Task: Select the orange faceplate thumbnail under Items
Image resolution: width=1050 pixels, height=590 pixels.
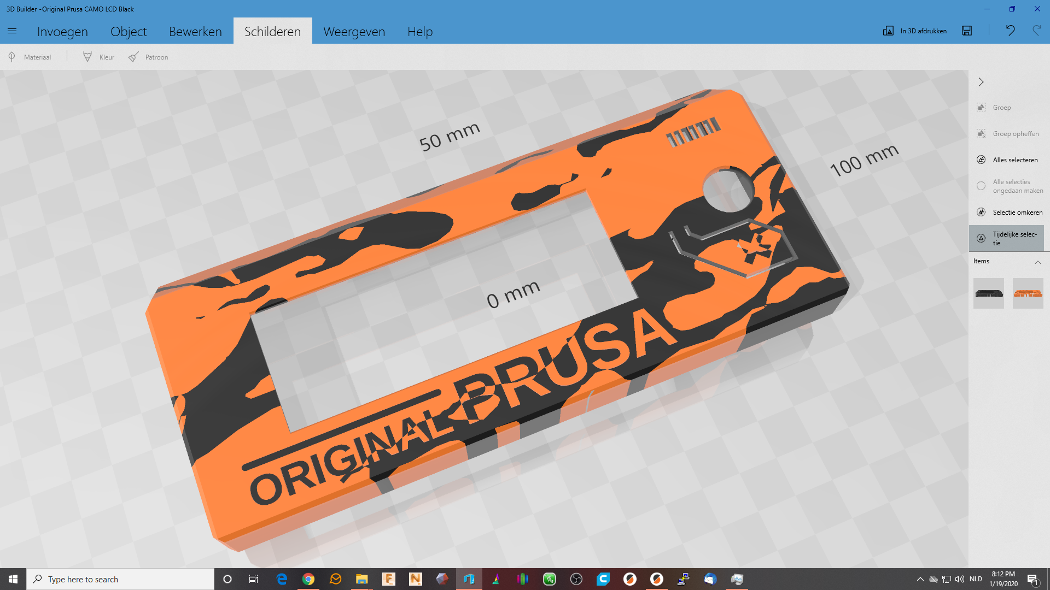Action: tap(1028, 293)
